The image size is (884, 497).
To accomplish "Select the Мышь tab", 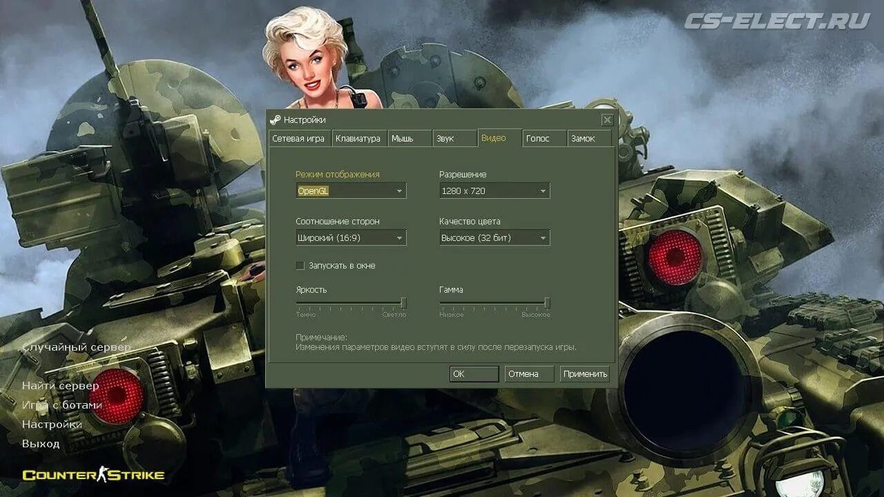I will 410,138.
